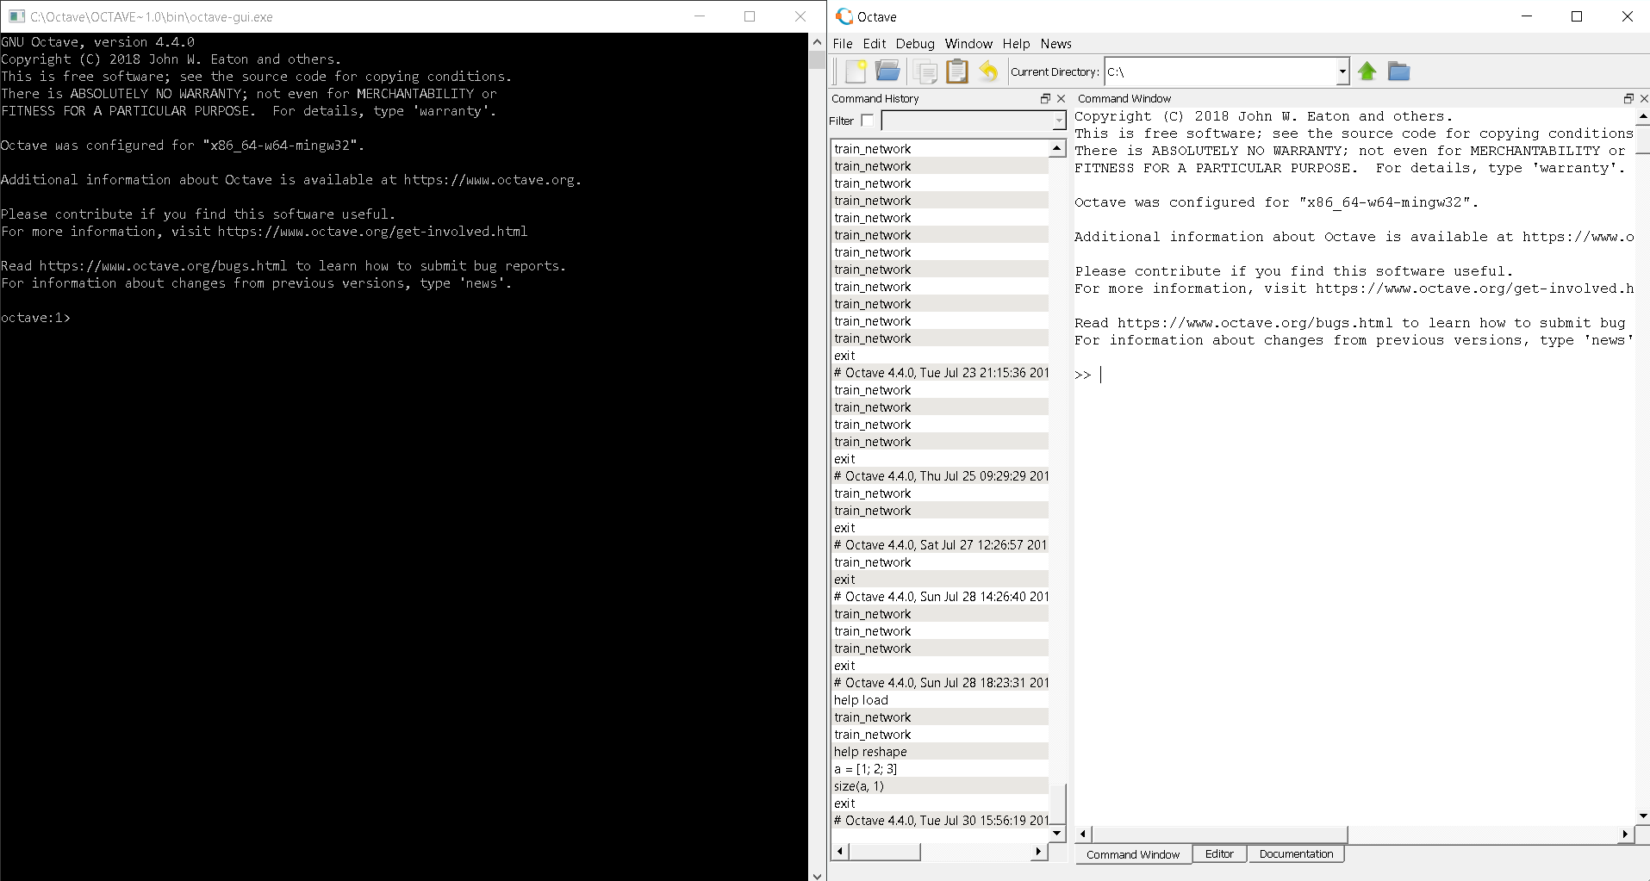Go up one directory with green arrow
1650x881 pixels.
click(1367, 71)
